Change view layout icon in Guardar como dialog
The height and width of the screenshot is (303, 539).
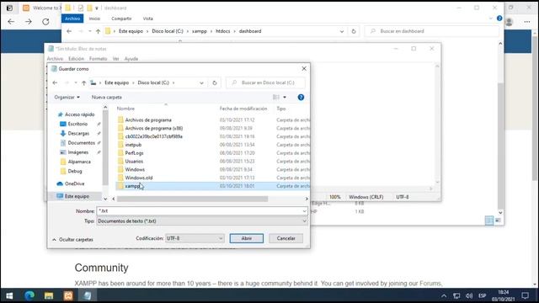(276, 98)
